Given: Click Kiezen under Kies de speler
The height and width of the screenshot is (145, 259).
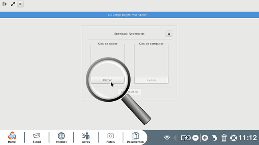Looking at the screenshot, I should click(108, 80).
